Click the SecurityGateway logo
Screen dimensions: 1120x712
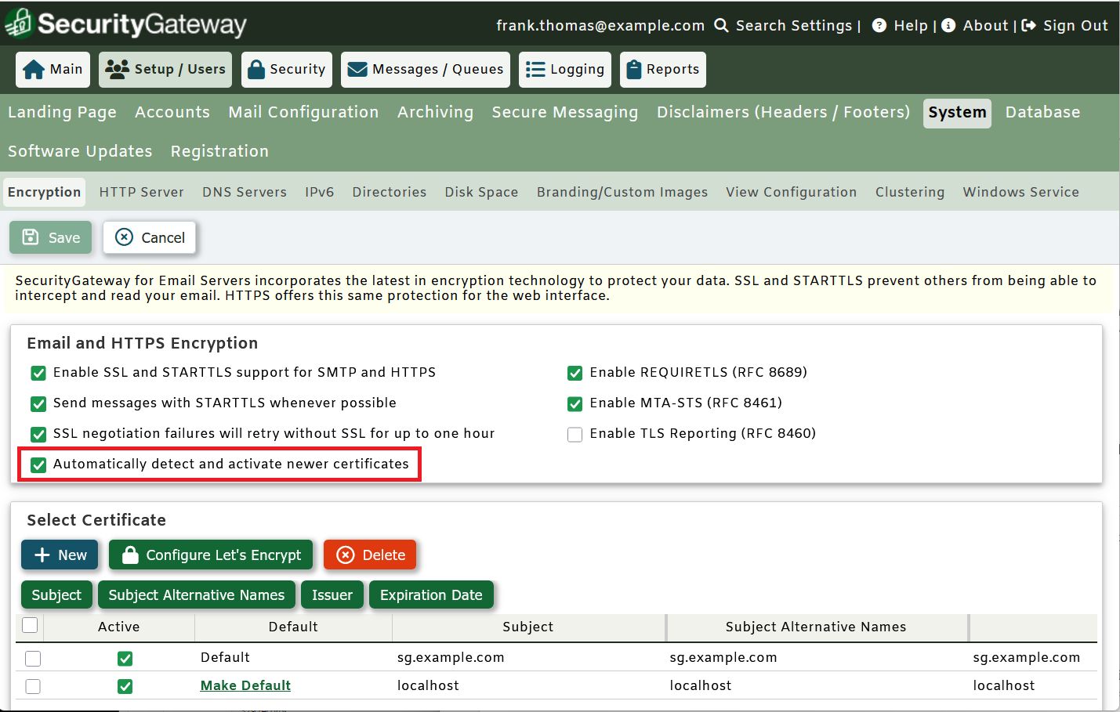(x=125, y=24)
